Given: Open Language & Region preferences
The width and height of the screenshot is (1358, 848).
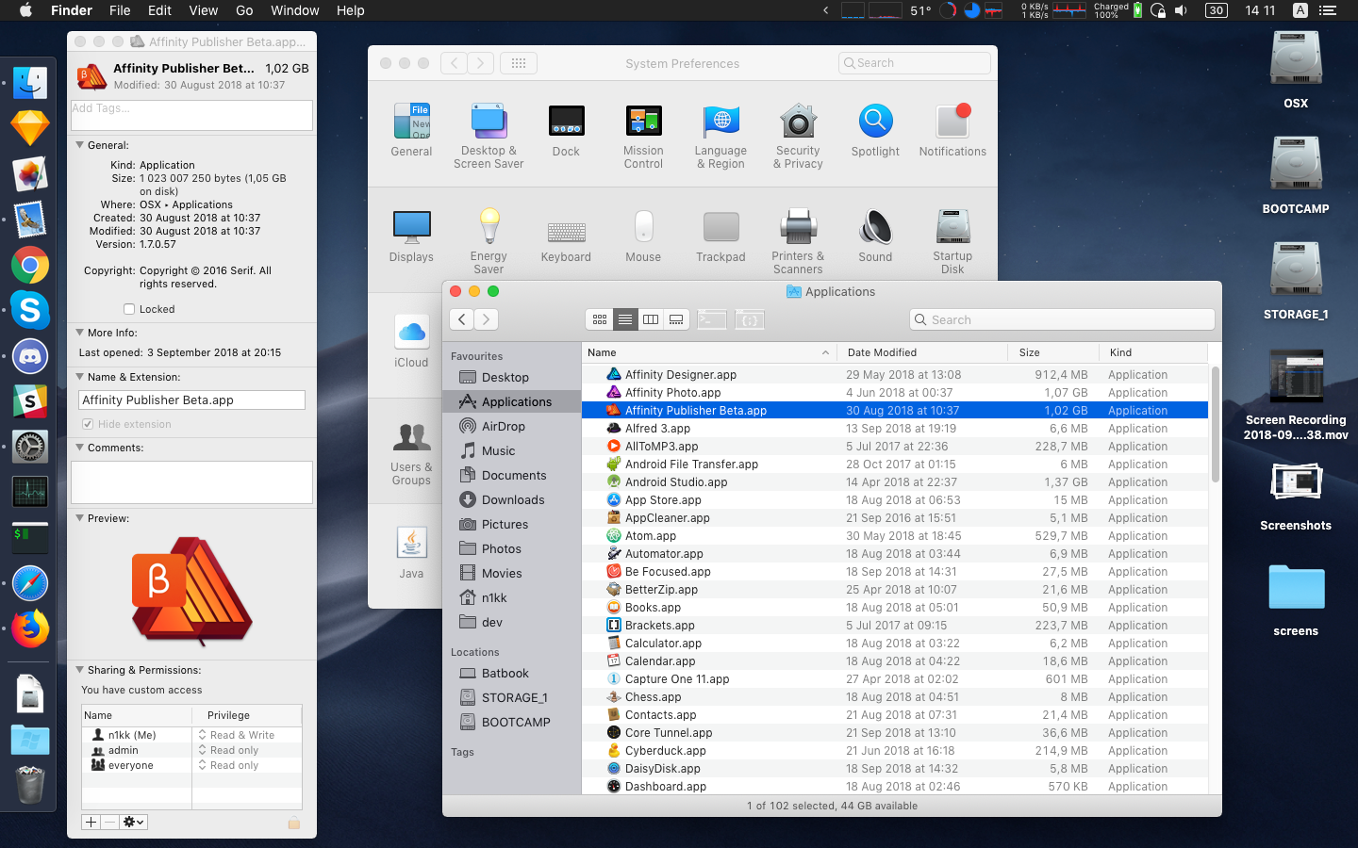Looking at the screenshot, I should coord(720,137).
